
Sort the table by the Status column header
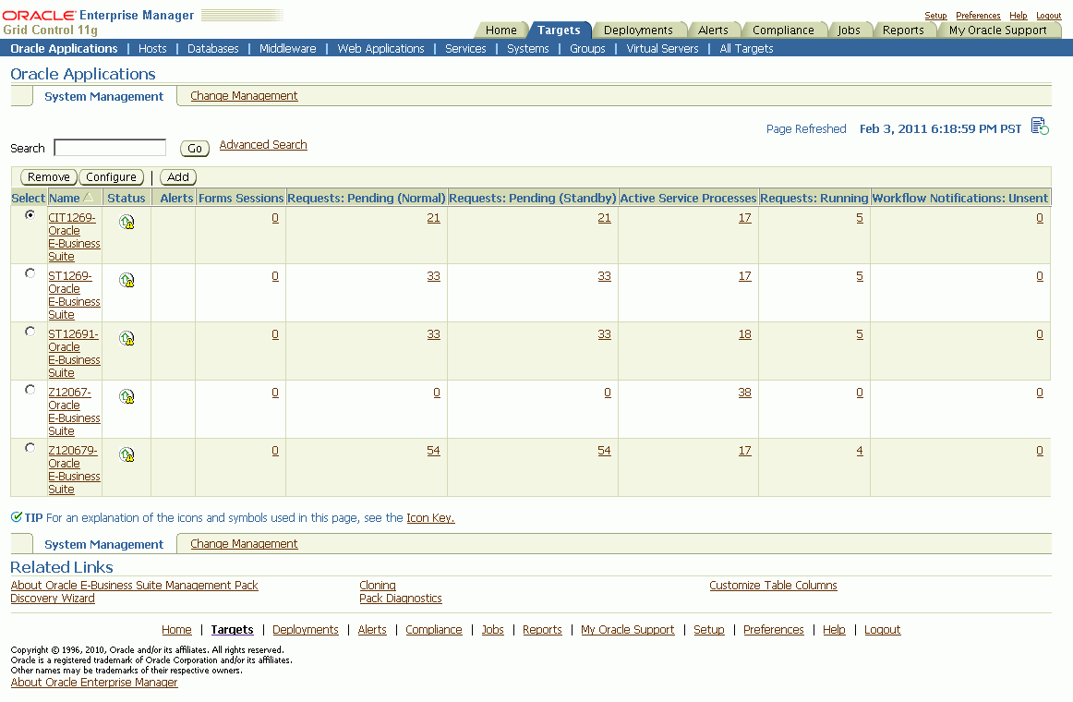click(126, 198)
